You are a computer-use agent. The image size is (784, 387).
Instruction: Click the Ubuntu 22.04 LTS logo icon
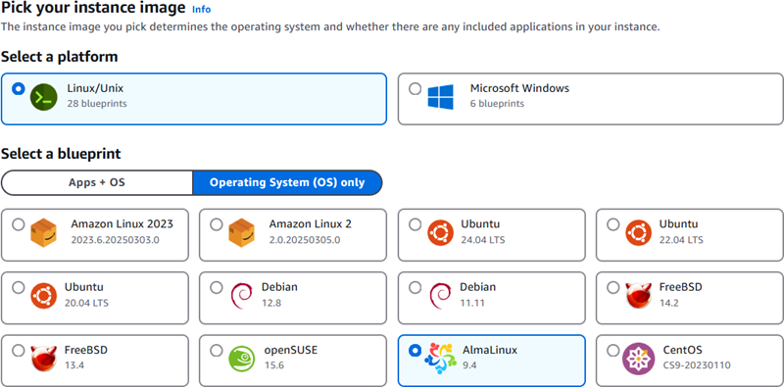point(639,233)
